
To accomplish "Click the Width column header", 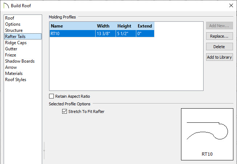I will coord(105,26).
